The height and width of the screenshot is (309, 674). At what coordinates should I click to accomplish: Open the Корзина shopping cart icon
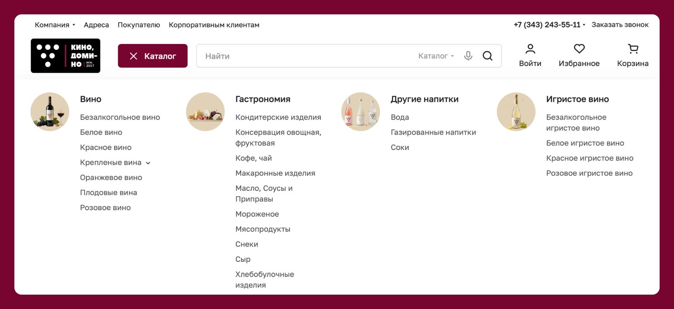point(633,49)
